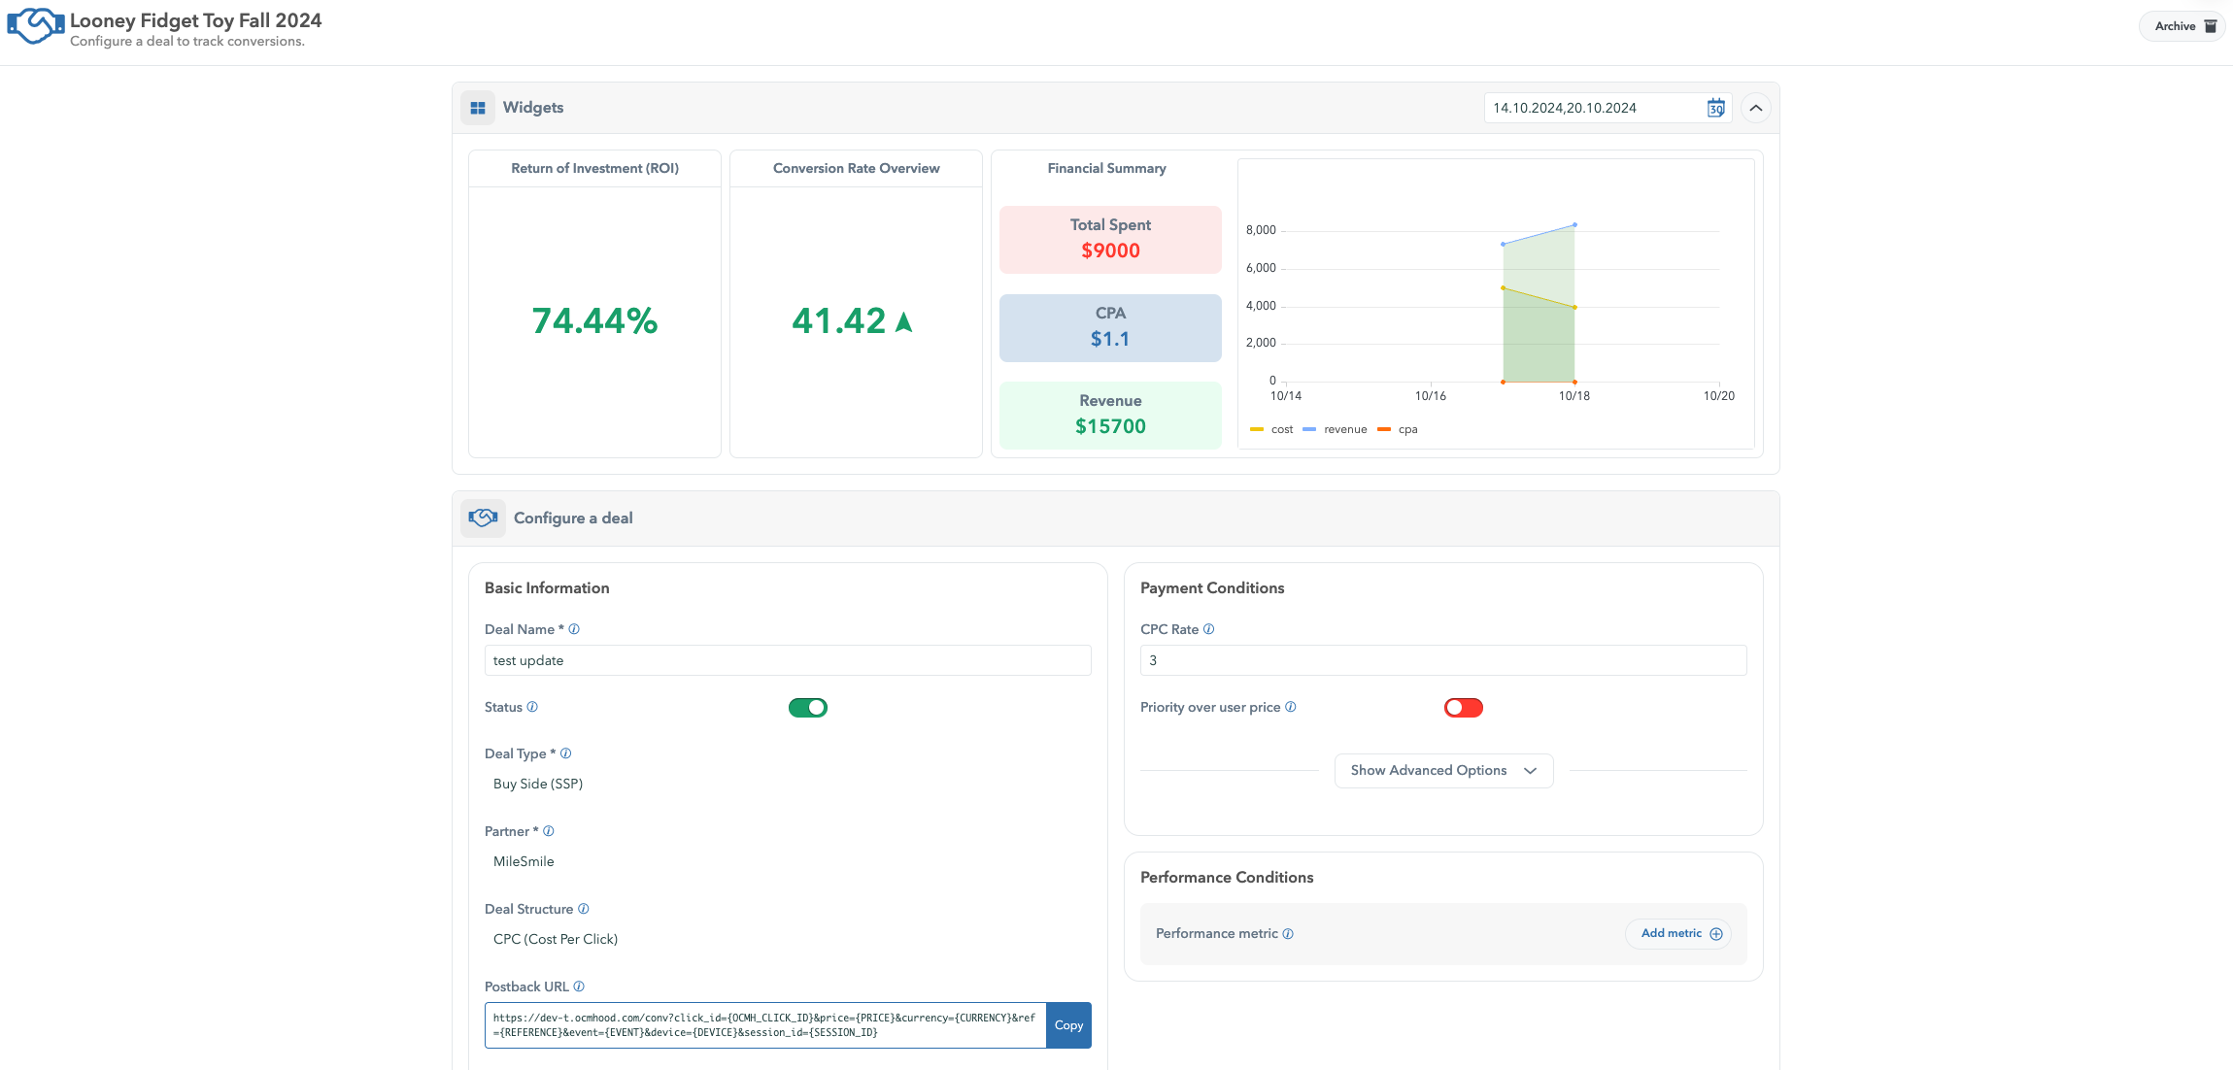
Task: Show info tooltip for Priority over user price
Action: coord(1291,707)
